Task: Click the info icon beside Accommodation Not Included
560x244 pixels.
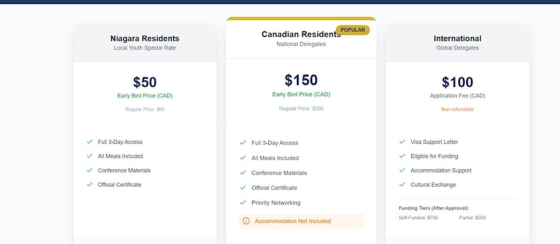Action: coord(246,221)
